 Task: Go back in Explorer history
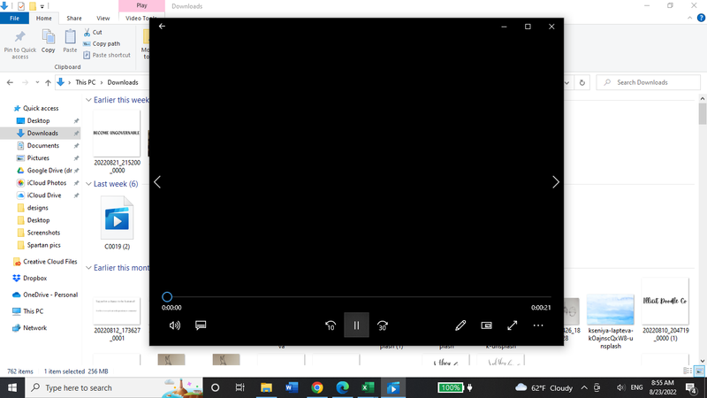[x=10, y=82]
